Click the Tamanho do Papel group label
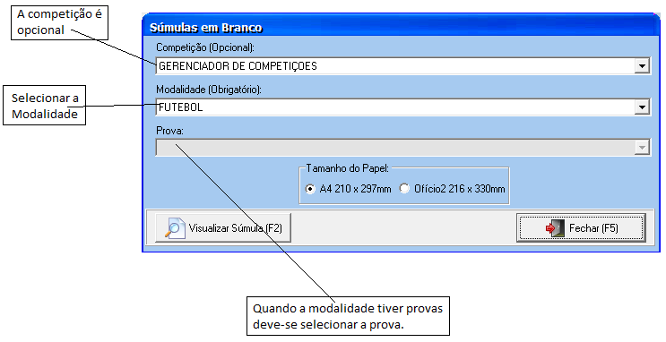666x342 pixels. pyautogui.click(x=347, y=168)
